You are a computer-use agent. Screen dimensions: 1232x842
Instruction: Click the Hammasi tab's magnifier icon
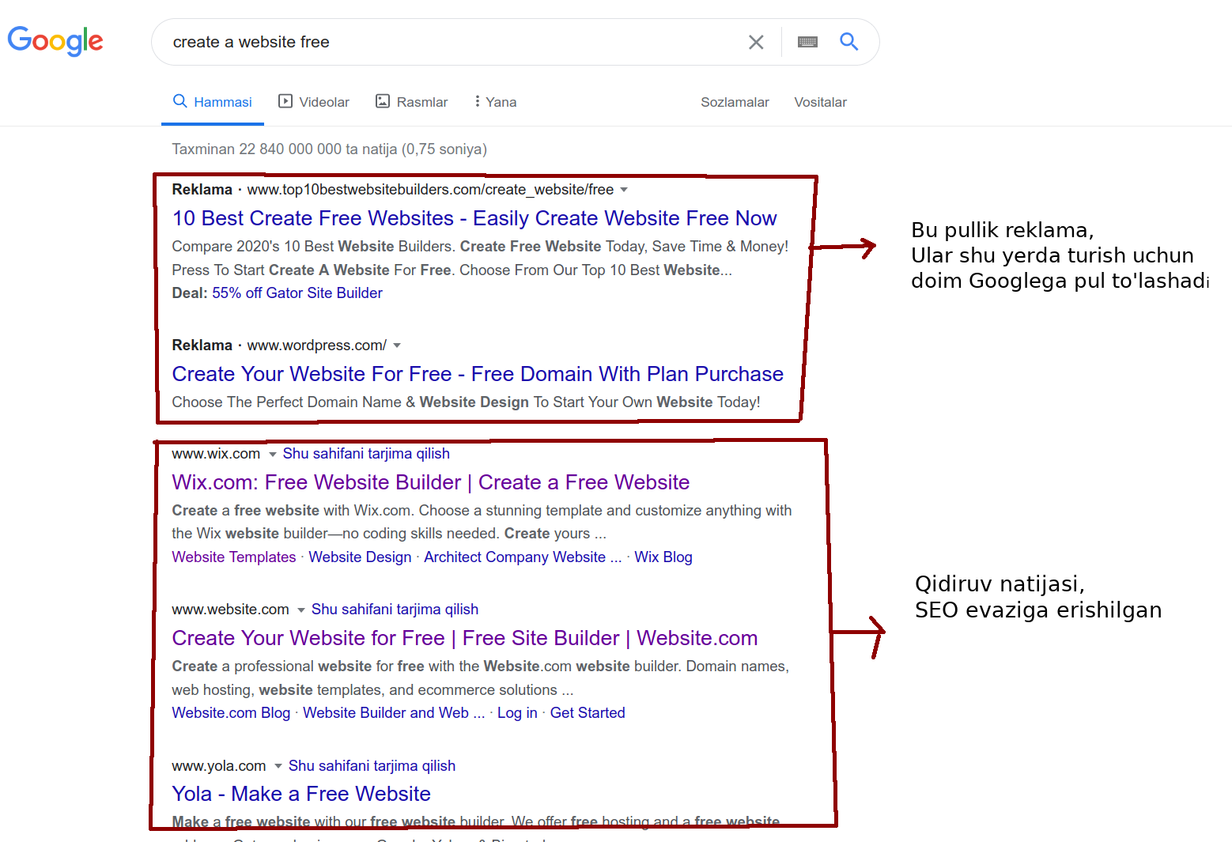pos(180,101)
